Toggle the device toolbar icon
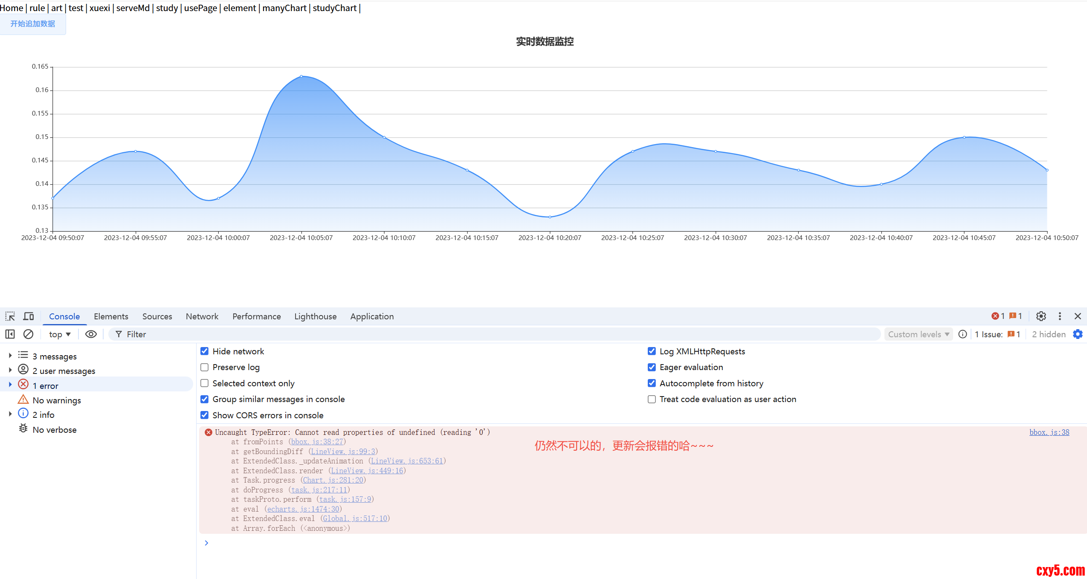 coord(29,316)
